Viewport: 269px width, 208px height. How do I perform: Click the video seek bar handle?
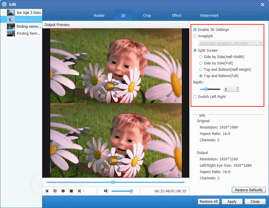click(x=113, y=182)
